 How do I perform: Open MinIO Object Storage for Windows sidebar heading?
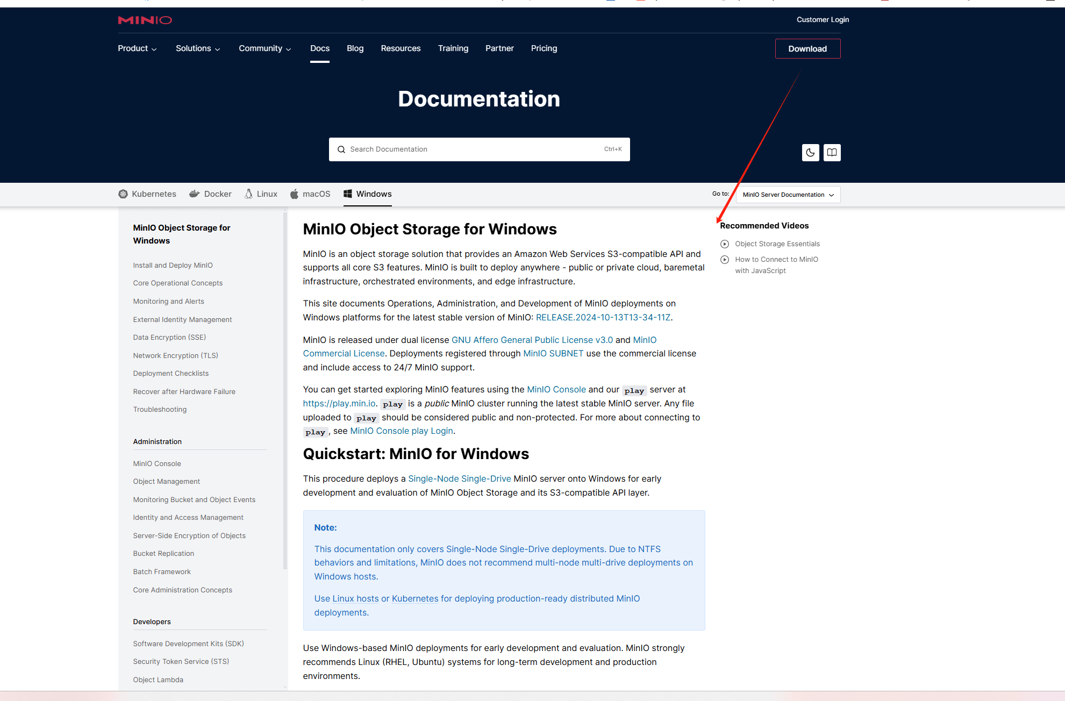tap(182, 234)
